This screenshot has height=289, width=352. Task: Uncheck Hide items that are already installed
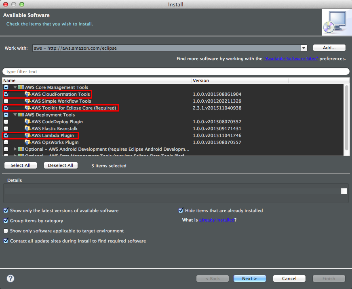click(181, 210)
